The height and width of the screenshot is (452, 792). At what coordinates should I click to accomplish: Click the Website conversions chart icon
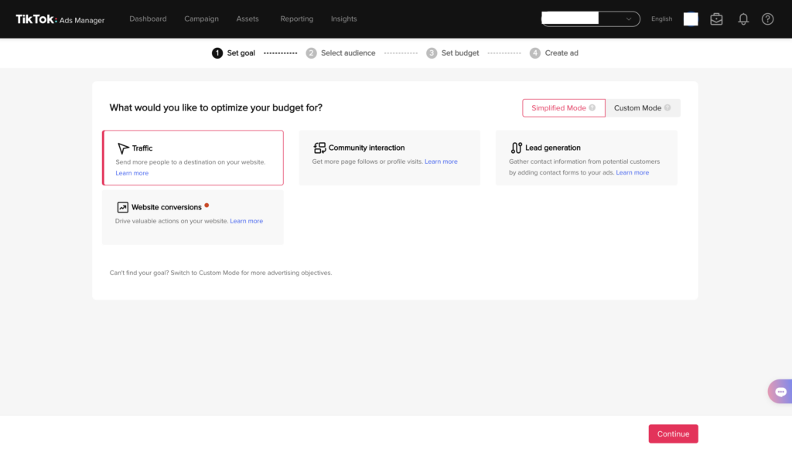pos(122,207)
